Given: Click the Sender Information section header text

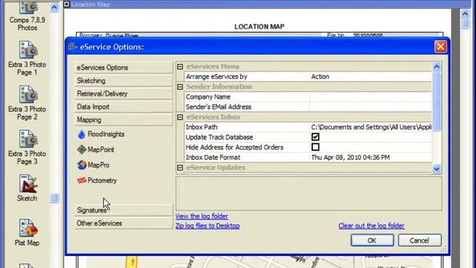Looking at the screenshot, I should click(219, 86).
